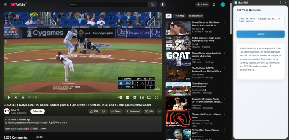
Task: Open United States vs. Japan highlights video
Action: coord(206,39)
